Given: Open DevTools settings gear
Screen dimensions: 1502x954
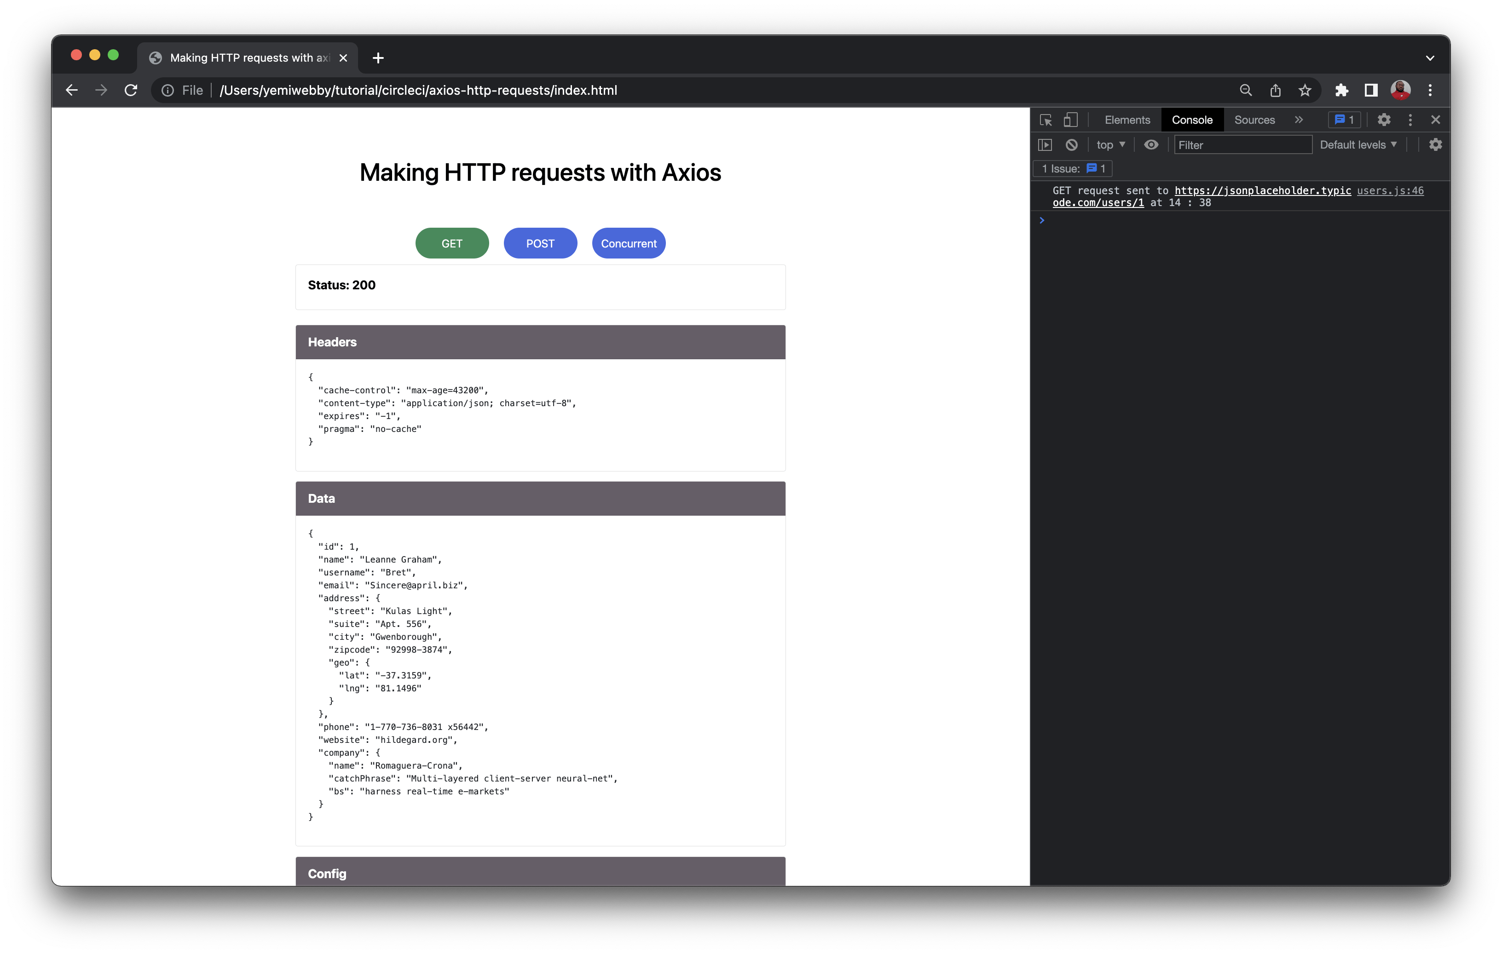Looking at the screenshot, I should (1384, 119).
